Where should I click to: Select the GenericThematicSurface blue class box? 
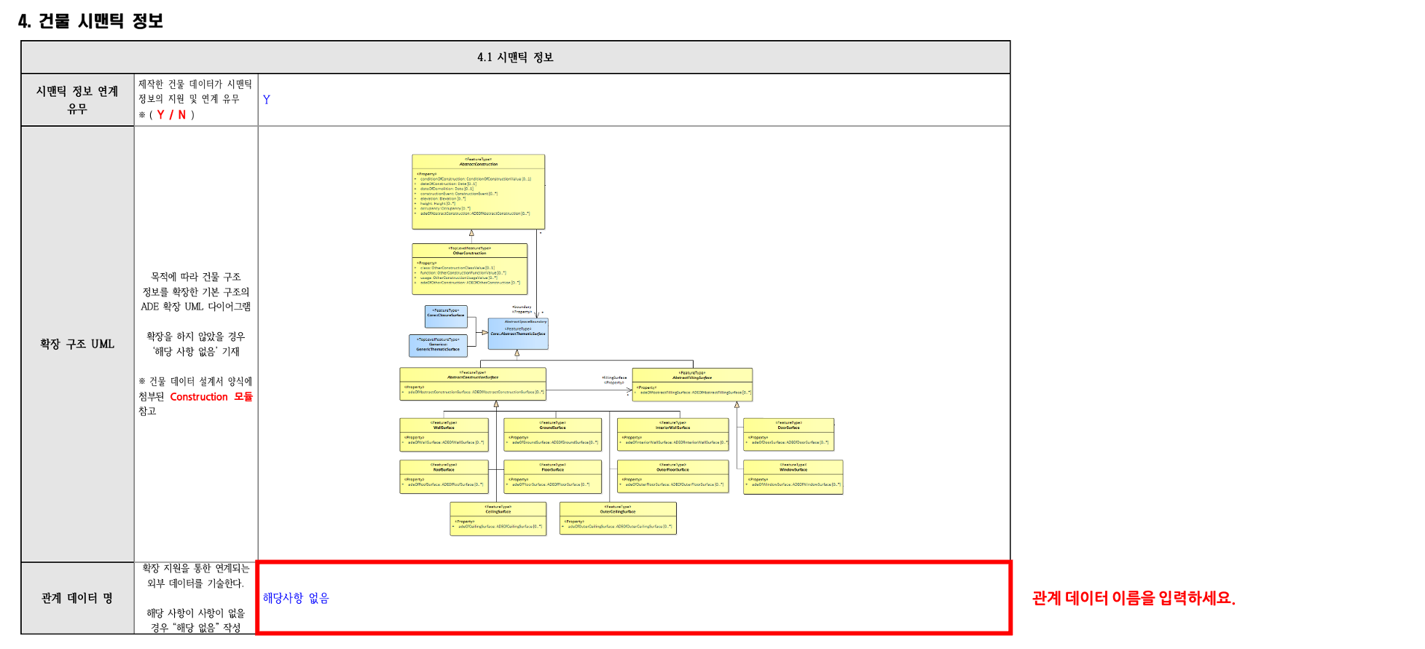[x=438, y=345]
